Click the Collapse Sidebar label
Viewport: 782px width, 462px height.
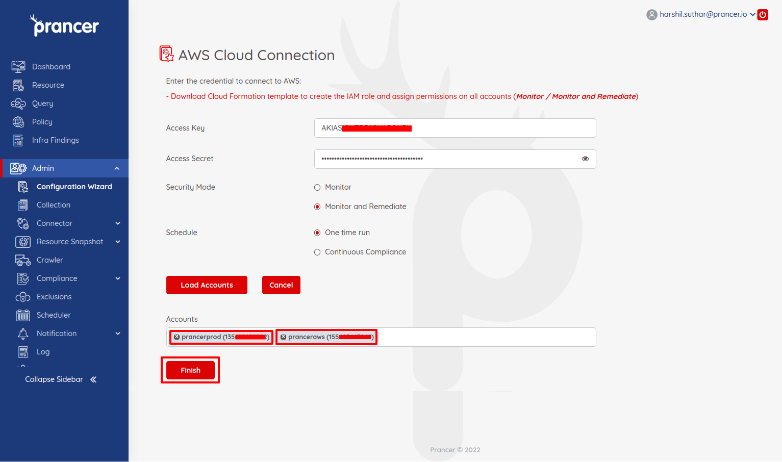click(x=54, y=379)
